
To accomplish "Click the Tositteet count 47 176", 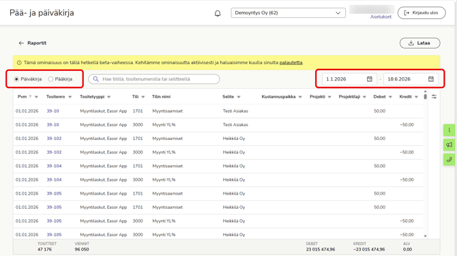I will pos(44,250).
